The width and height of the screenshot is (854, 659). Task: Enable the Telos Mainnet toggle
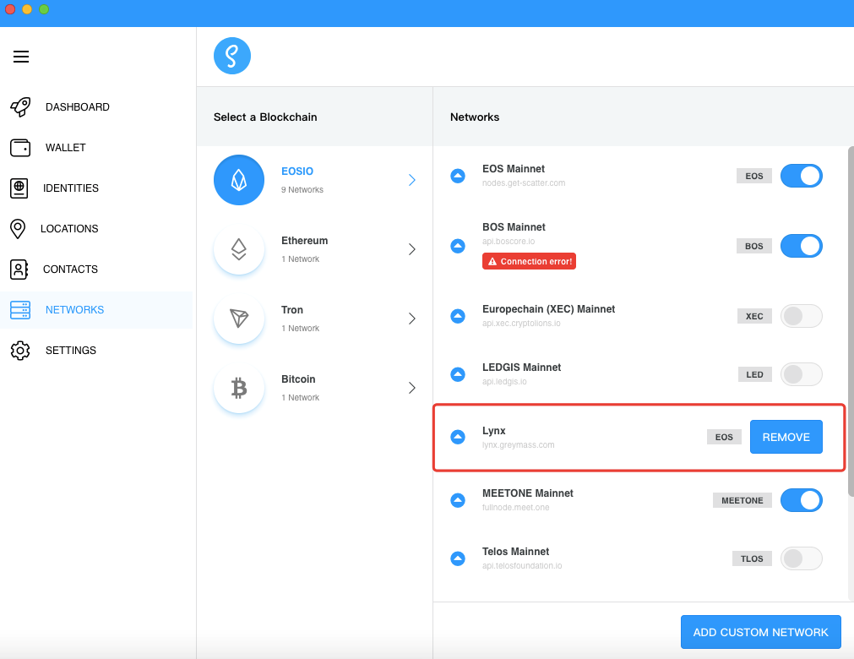801,558
